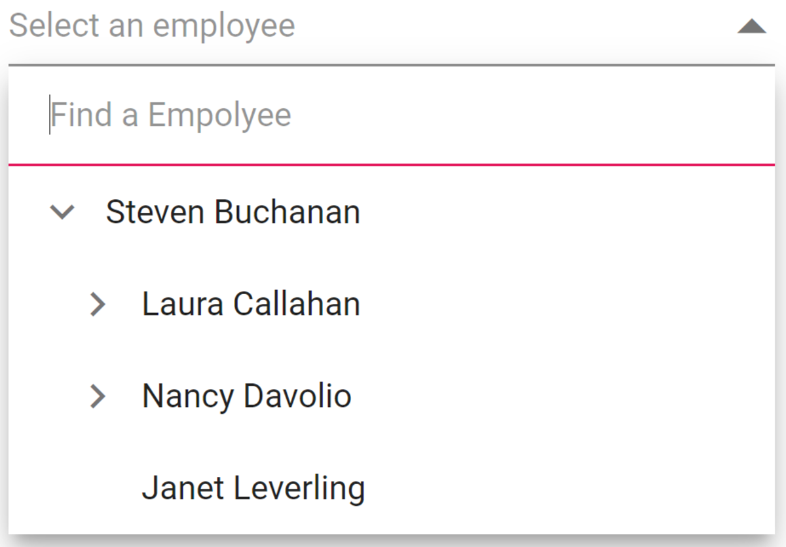The width and height of the screenshot is (786, 547).
Task: Select Steven Buchanan from the list
Action: pyautogui.click(x=233, y=212)
